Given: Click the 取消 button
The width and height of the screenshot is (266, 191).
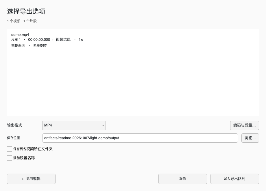Looking at the screenshot, I should (183, 179).
